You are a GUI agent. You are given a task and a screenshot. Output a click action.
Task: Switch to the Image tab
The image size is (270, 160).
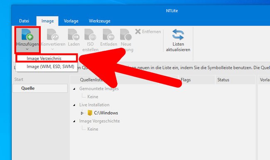[47, 21]
